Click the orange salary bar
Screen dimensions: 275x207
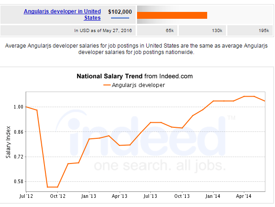[172, 15]
